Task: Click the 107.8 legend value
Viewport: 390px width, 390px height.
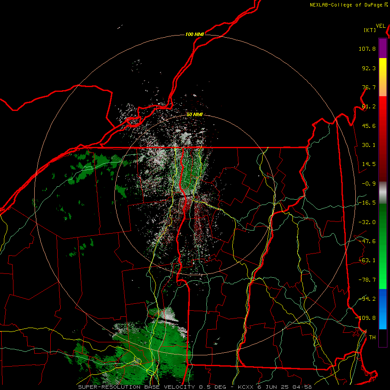Action: pos(367,49)
